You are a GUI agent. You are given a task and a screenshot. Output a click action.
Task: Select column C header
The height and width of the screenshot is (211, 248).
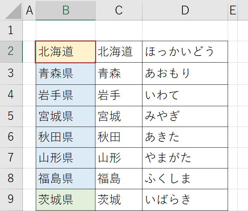[x=119, y=10]
